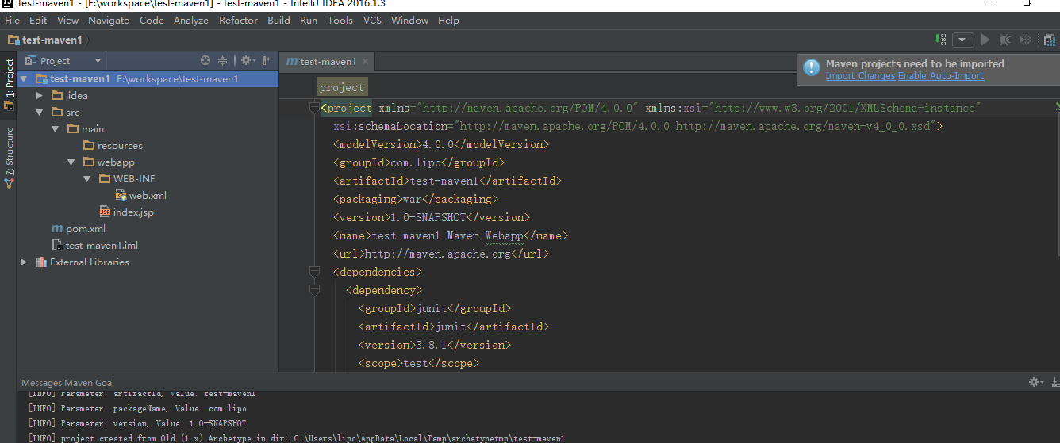Open Messages panel gear settings
The width and height of the screenshot is (1060, 443).
[x=1035, y=382]
